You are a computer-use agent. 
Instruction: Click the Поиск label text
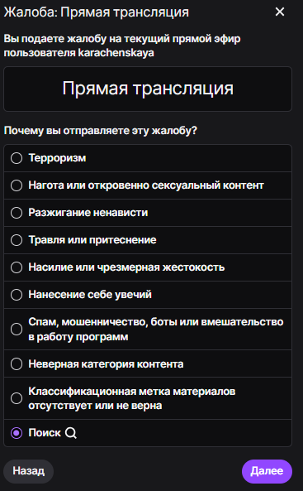(45, 433)
